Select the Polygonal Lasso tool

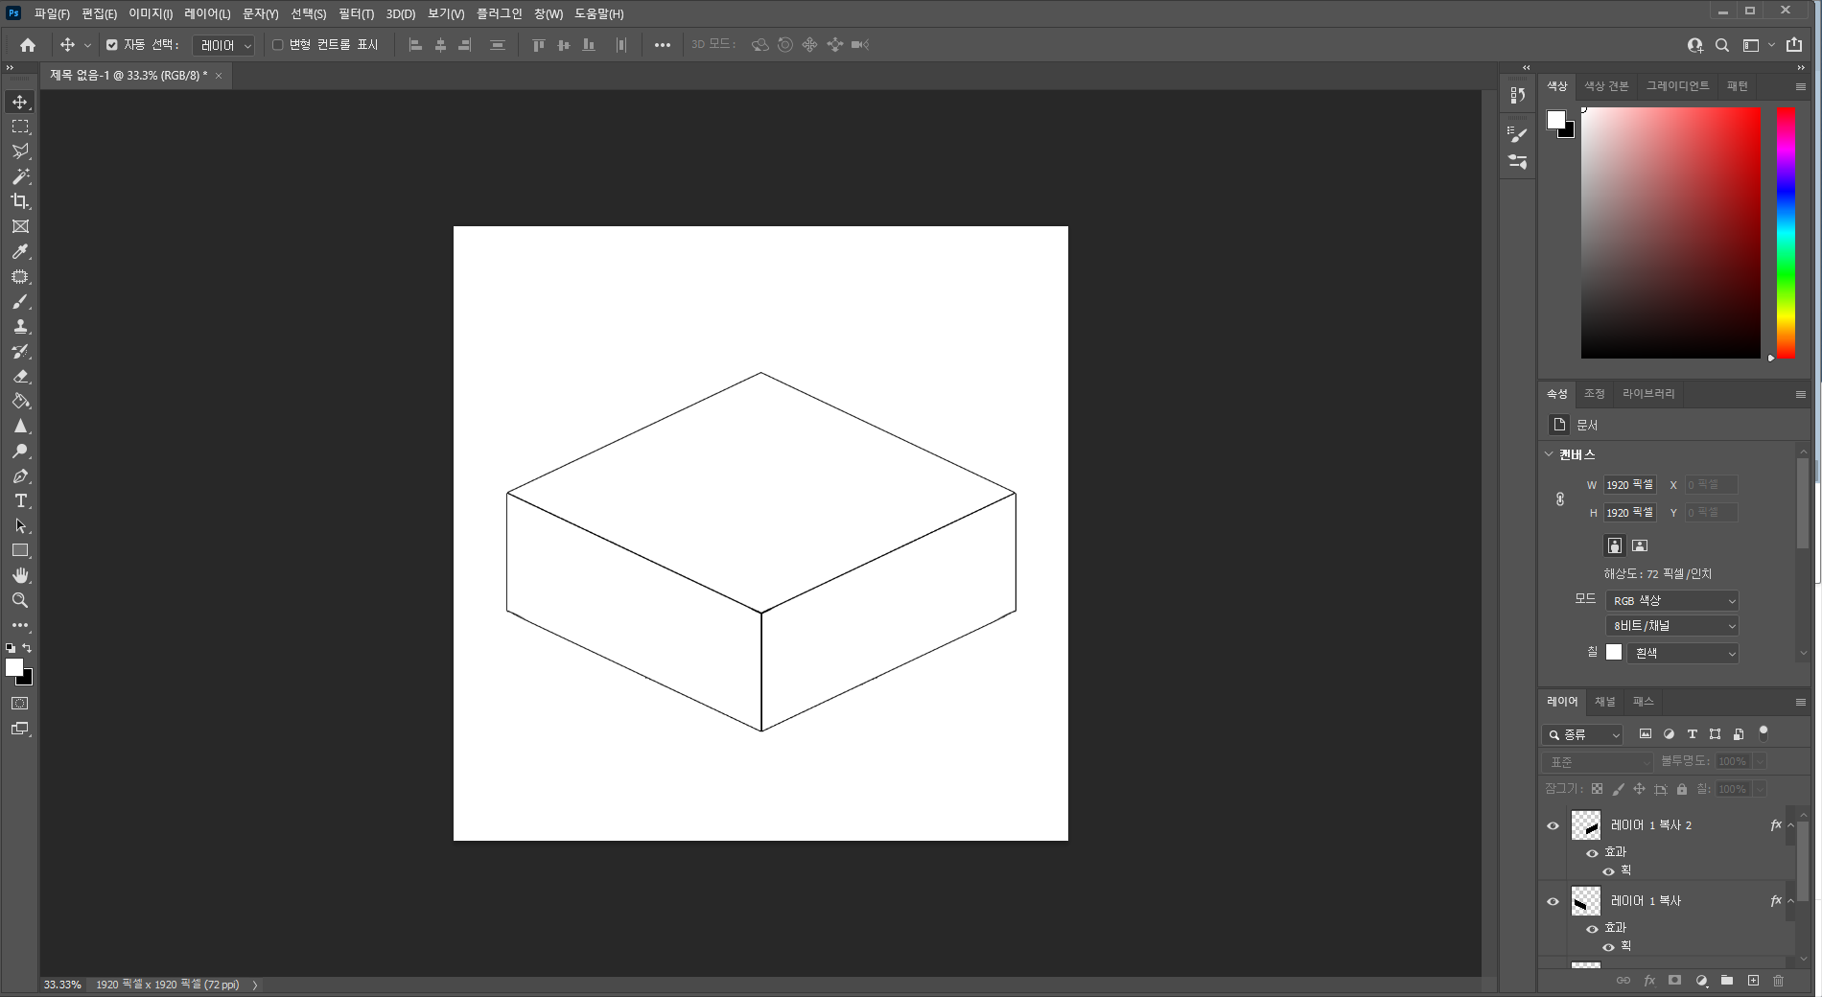[x=20, y=151]
